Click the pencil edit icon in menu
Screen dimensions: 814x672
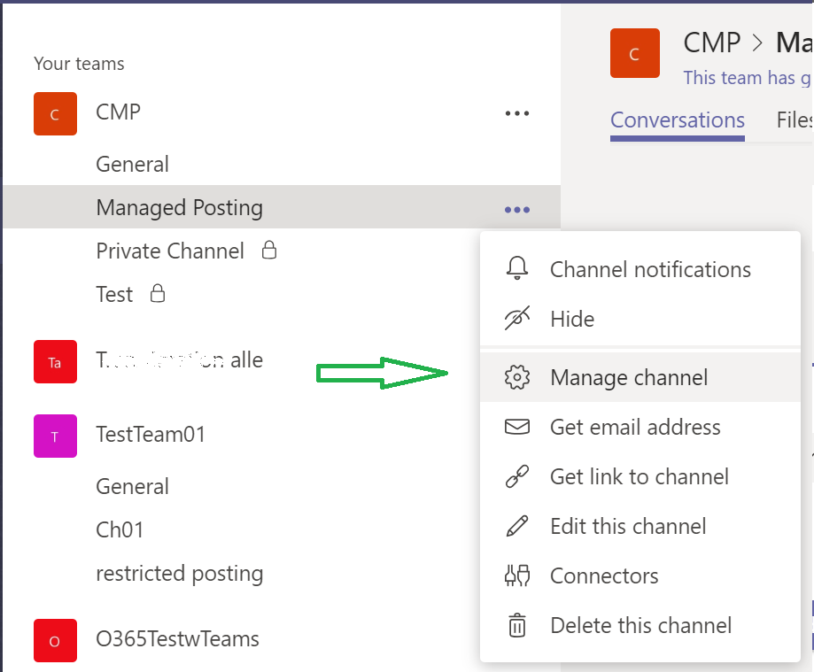517,526
